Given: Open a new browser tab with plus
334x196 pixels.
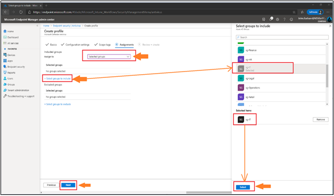Looking at the screenshot, I should pos(46,5).
